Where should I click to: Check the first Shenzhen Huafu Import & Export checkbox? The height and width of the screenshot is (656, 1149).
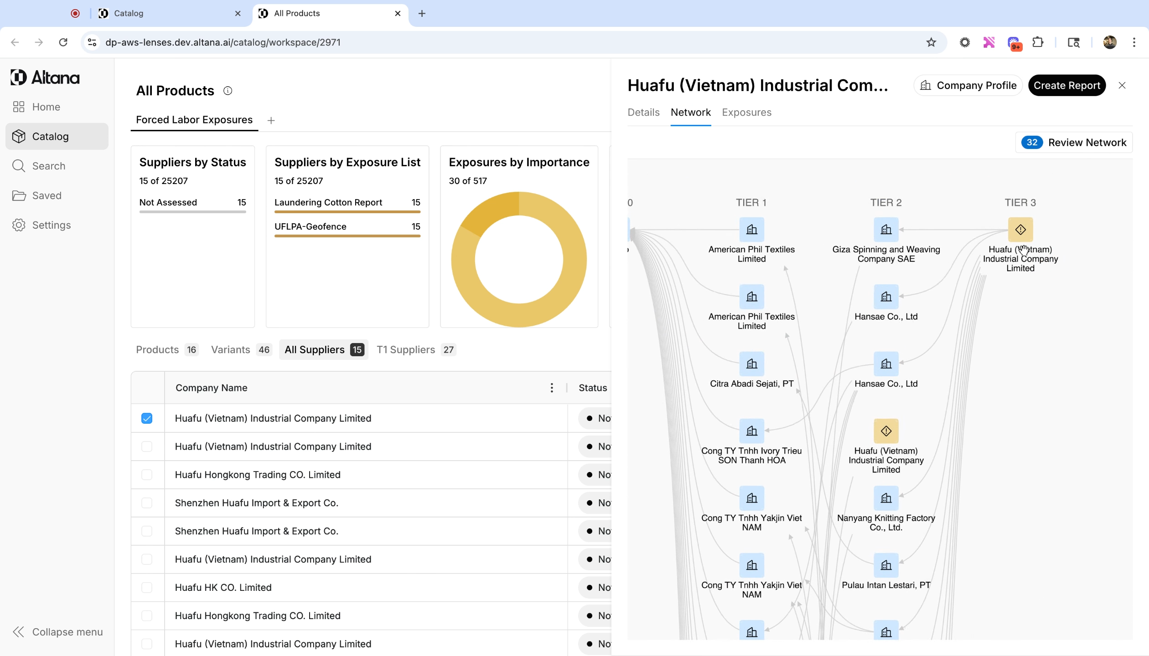[146, 502]
